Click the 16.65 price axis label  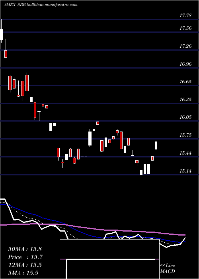coord(185,82)
